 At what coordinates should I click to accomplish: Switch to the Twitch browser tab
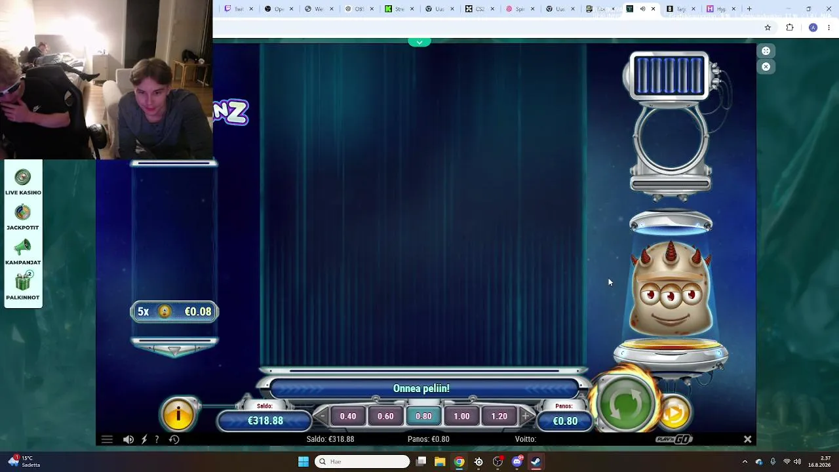coord(239,9)
